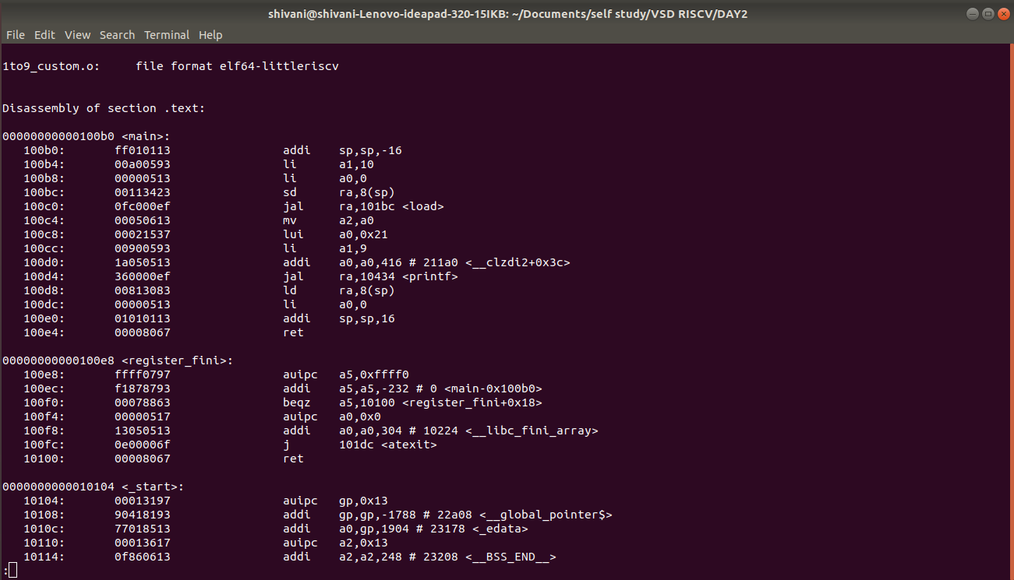Click the 'mv a2,a0' instruction
This screenshot has width=1014, height=580.
[328, 220]
